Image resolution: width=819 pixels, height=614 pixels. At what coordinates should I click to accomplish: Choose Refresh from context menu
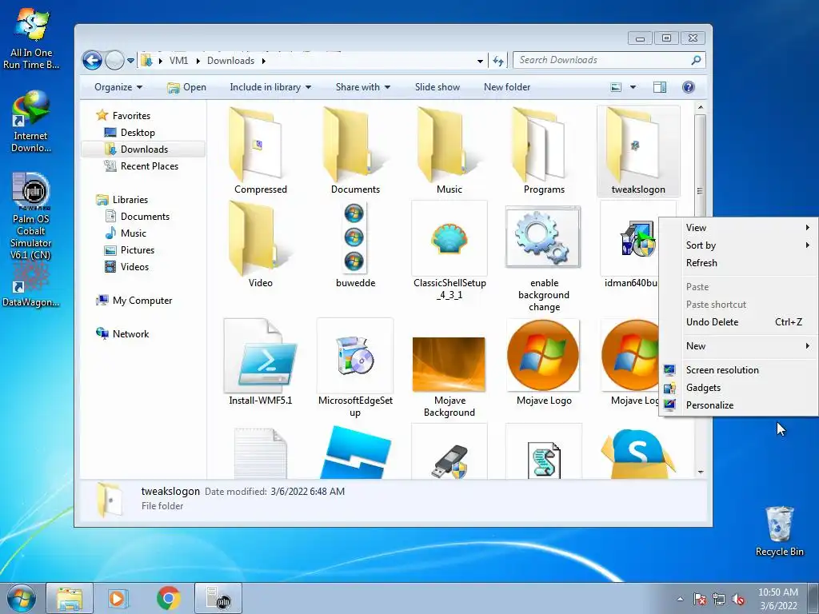(738, 263)
